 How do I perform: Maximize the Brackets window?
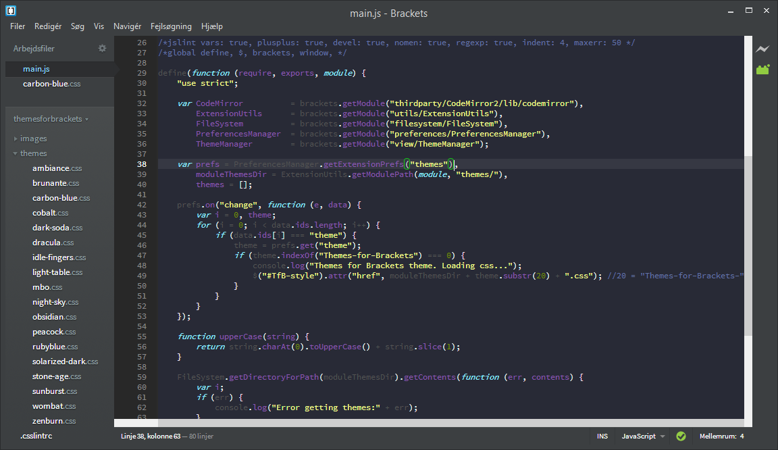coord(748,11)
